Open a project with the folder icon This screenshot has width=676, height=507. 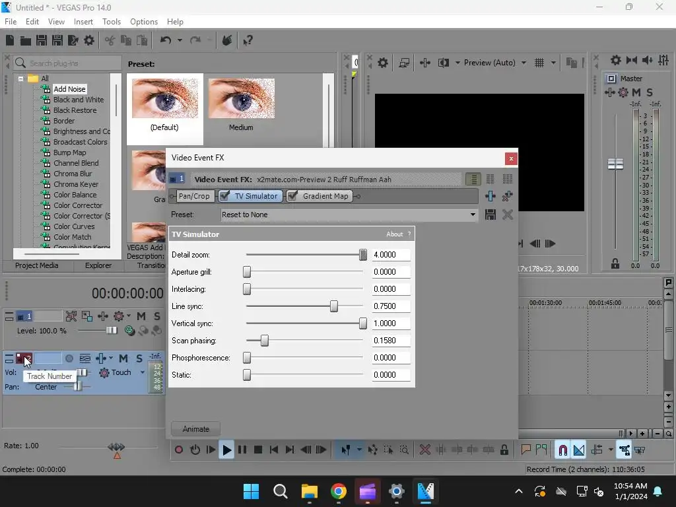click(26, 40)
